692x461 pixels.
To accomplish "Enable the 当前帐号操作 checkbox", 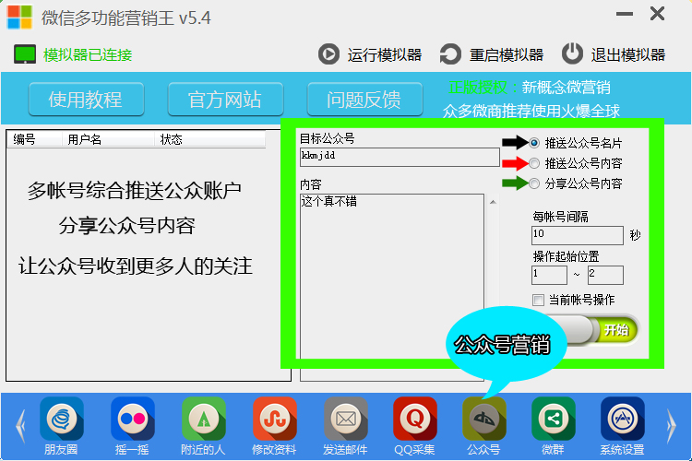I will click(x=538, y=300).
